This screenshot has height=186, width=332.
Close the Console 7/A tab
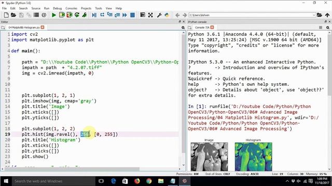pos(212,27)
